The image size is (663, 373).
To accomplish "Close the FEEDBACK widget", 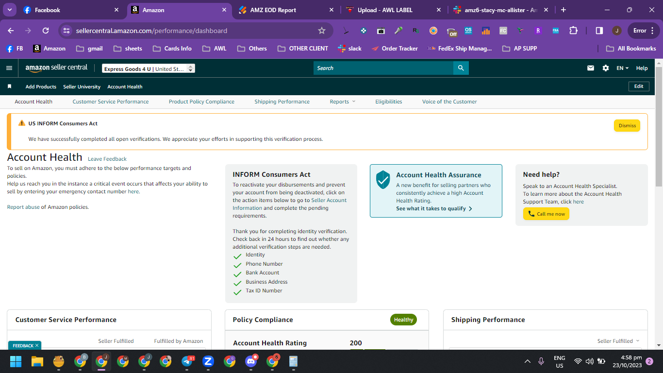I will coord(36,345).
